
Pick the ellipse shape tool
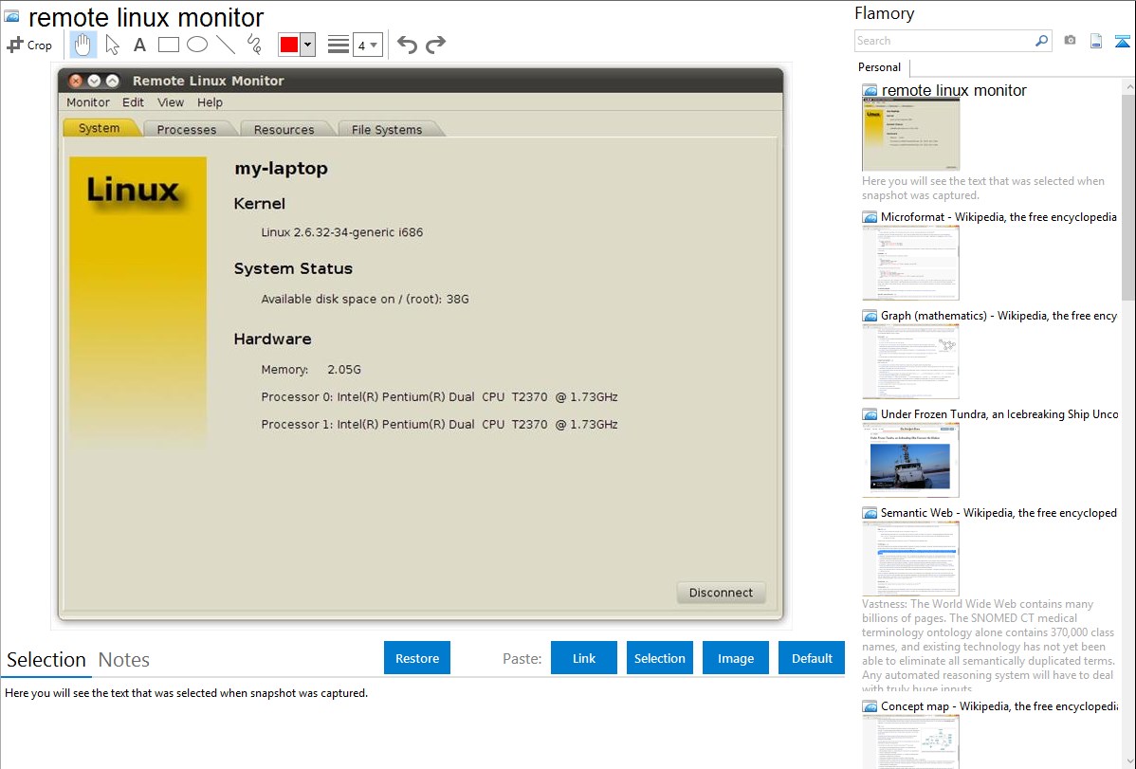(x=197, y=45)
